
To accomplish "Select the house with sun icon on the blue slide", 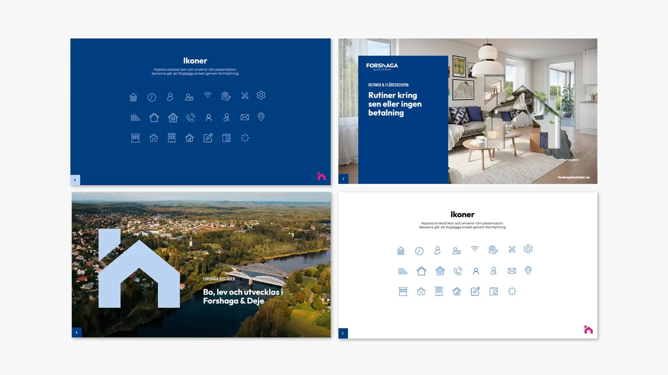I will pyautogui.click(x=173, y=118).
